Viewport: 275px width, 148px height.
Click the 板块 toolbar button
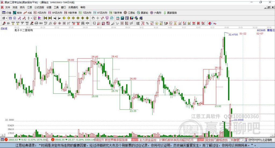[x=17, y=13]
